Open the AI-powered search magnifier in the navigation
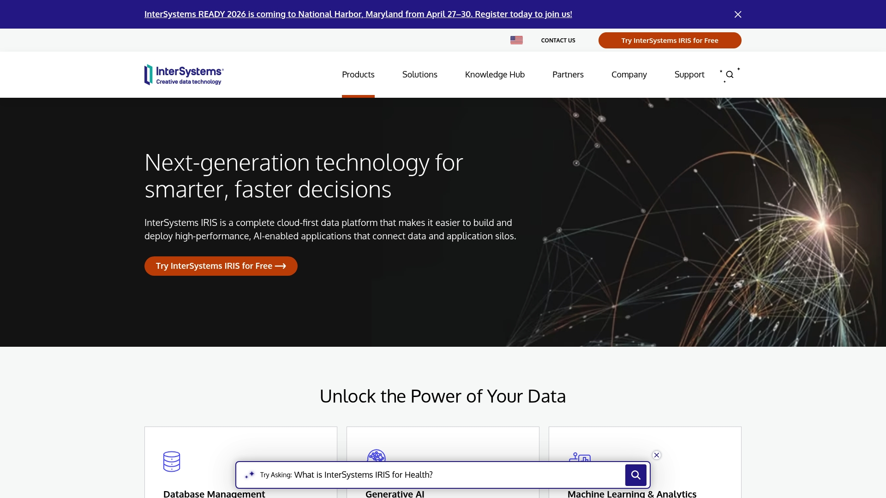This screenshot has height=498, width=886. pos(729,74)
